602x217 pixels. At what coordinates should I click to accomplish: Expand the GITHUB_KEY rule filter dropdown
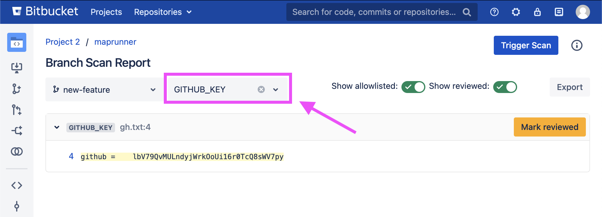point(276,89)
